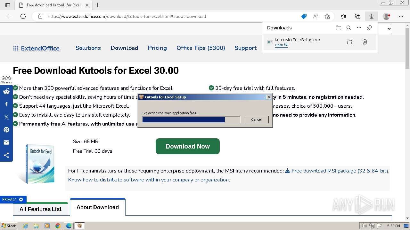Search downloads with magnifier icon
The image size is (410, 230).
tap(349, 28)
